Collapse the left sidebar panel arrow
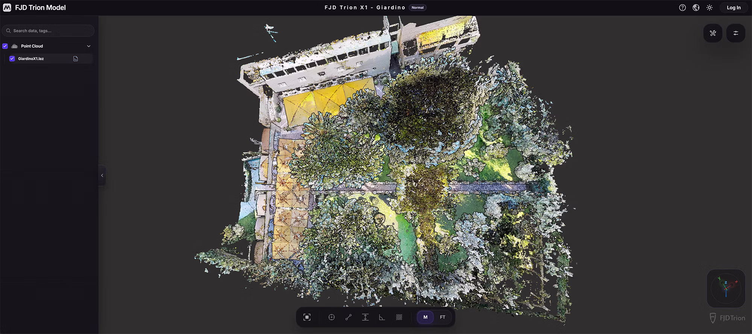Viewport: 752px width, 334px height. click(x=102, y=175)
